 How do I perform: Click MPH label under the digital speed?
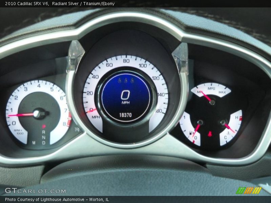[126, 103]
